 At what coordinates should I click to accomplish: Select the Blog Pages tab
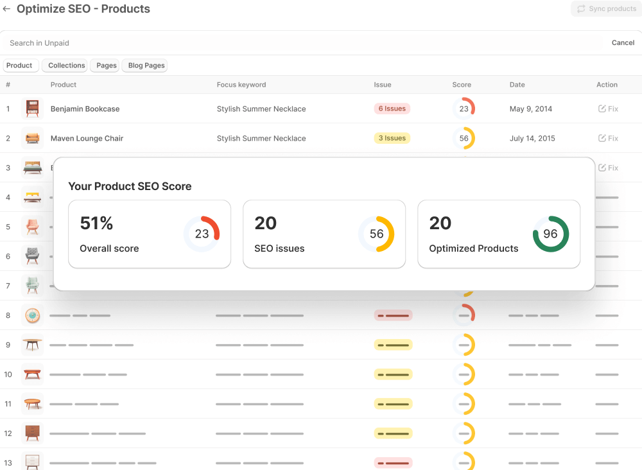pyautogui.click(x=146, y=65)
